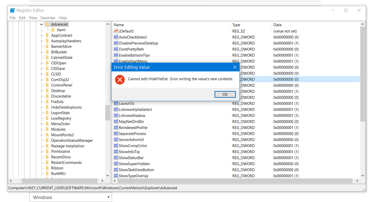The height and width of the screenshot is (202, 368).
Task: Click the ShowSuperHidden DWORD icon
Action: point(116,164)
